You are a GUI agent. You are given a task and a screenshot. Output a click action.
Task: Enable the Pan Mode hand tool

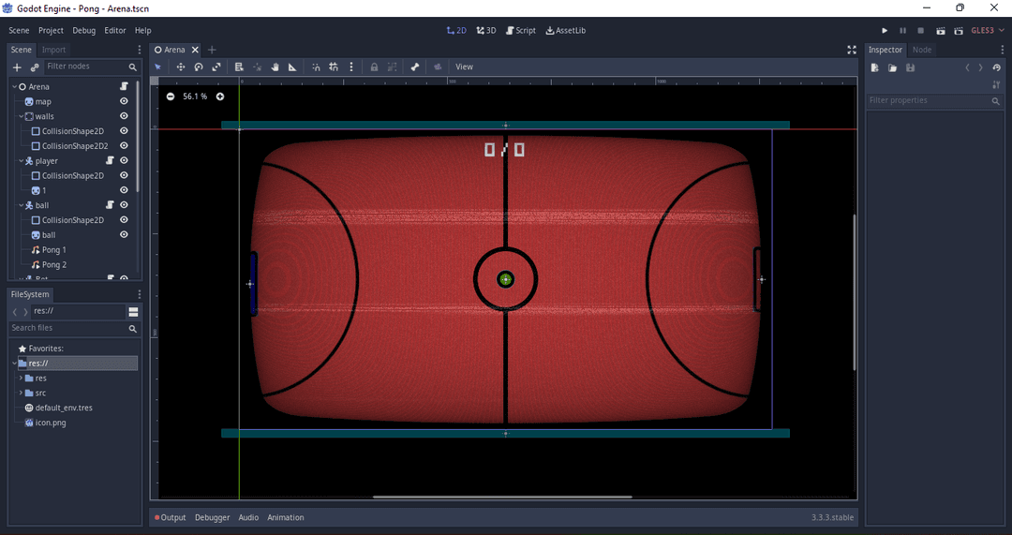point(275,67)
